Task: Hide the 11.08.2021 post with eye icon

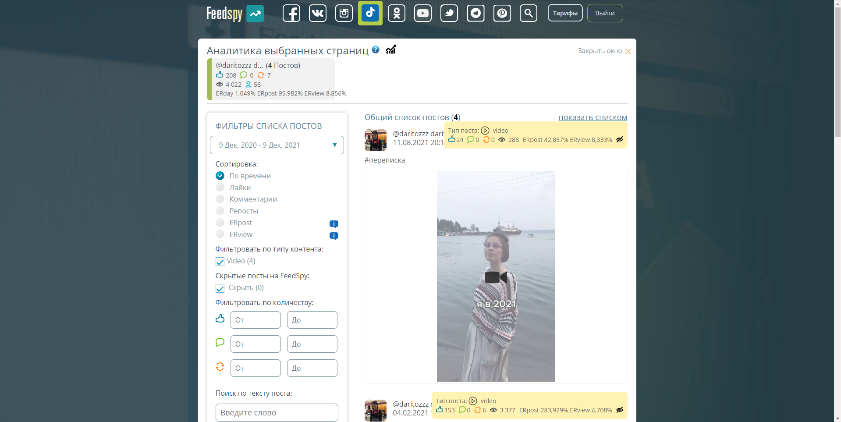Action: point(620,140)
